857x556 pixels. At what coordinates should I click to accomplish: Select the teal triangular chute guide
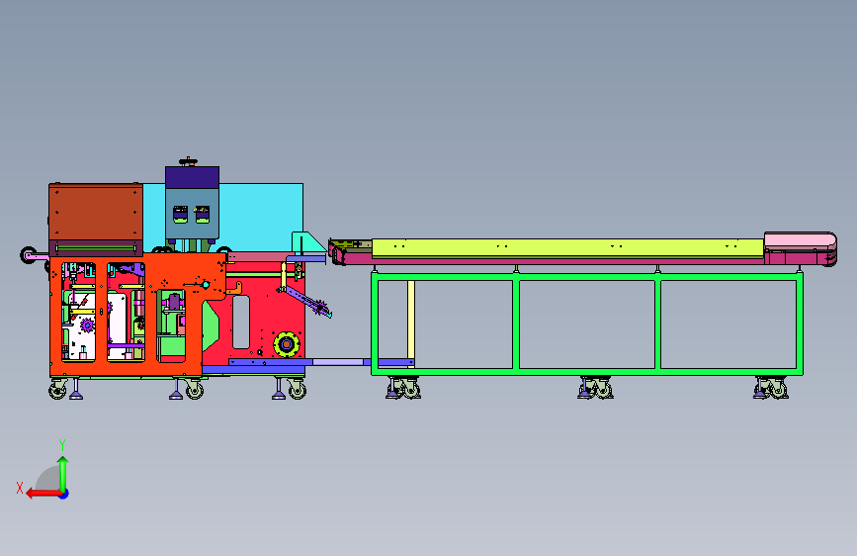[307, 242]
